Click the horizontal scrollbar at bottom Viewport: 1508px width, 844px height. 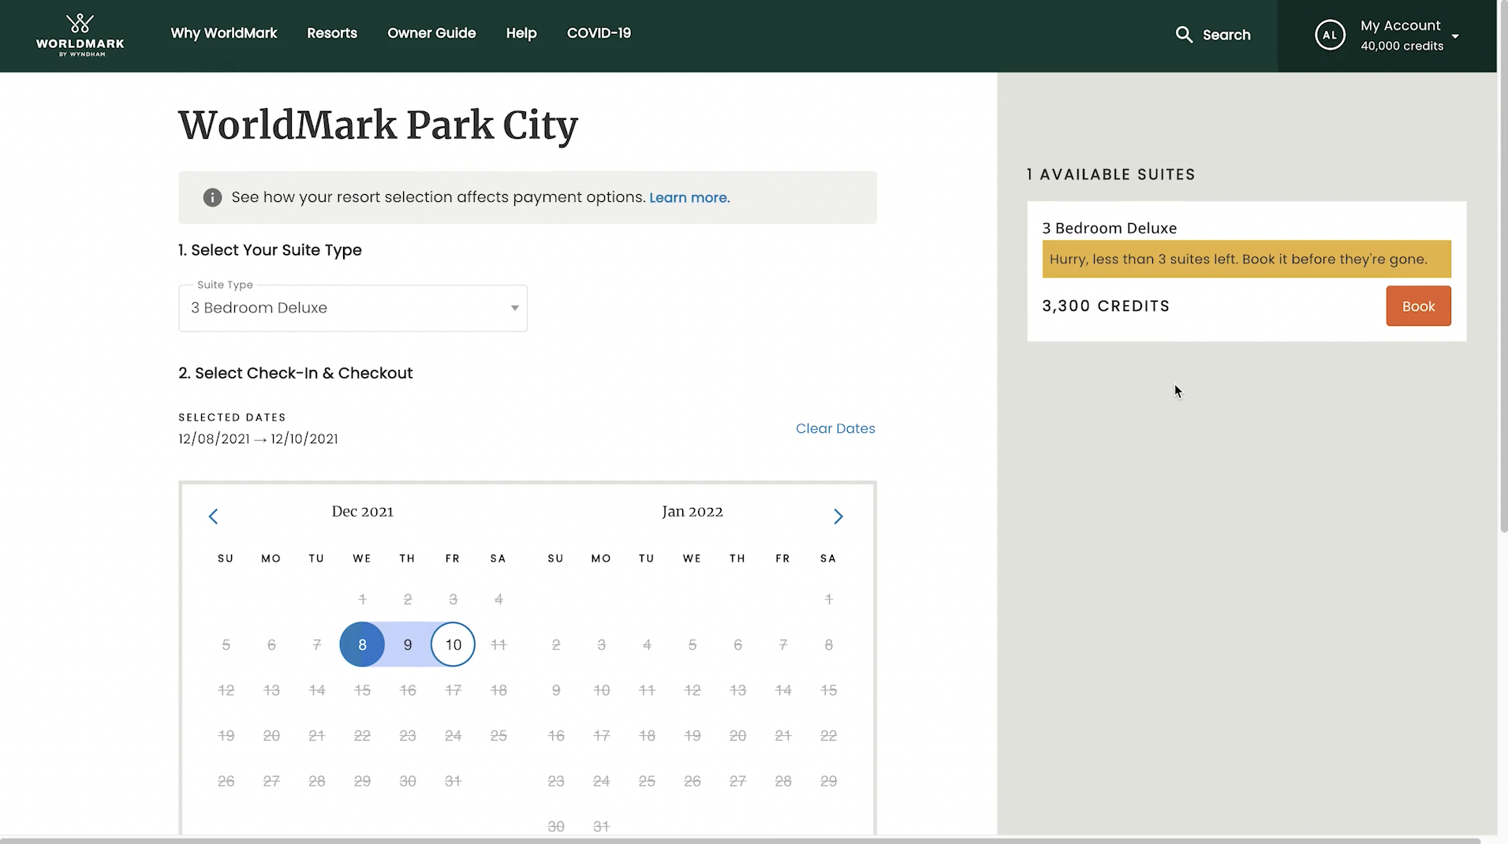click(x=741, y=840)
